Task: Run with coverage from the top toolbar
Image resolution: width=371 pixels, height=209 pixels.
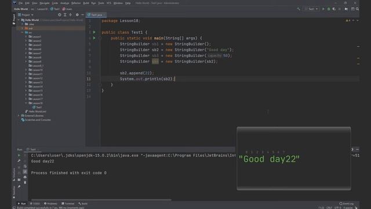Action: [334, 9]
